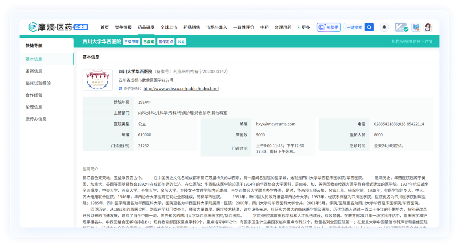The image size is (459, 247).
Task: Click the 三级甲等 tag
Action: click(131, 41)
